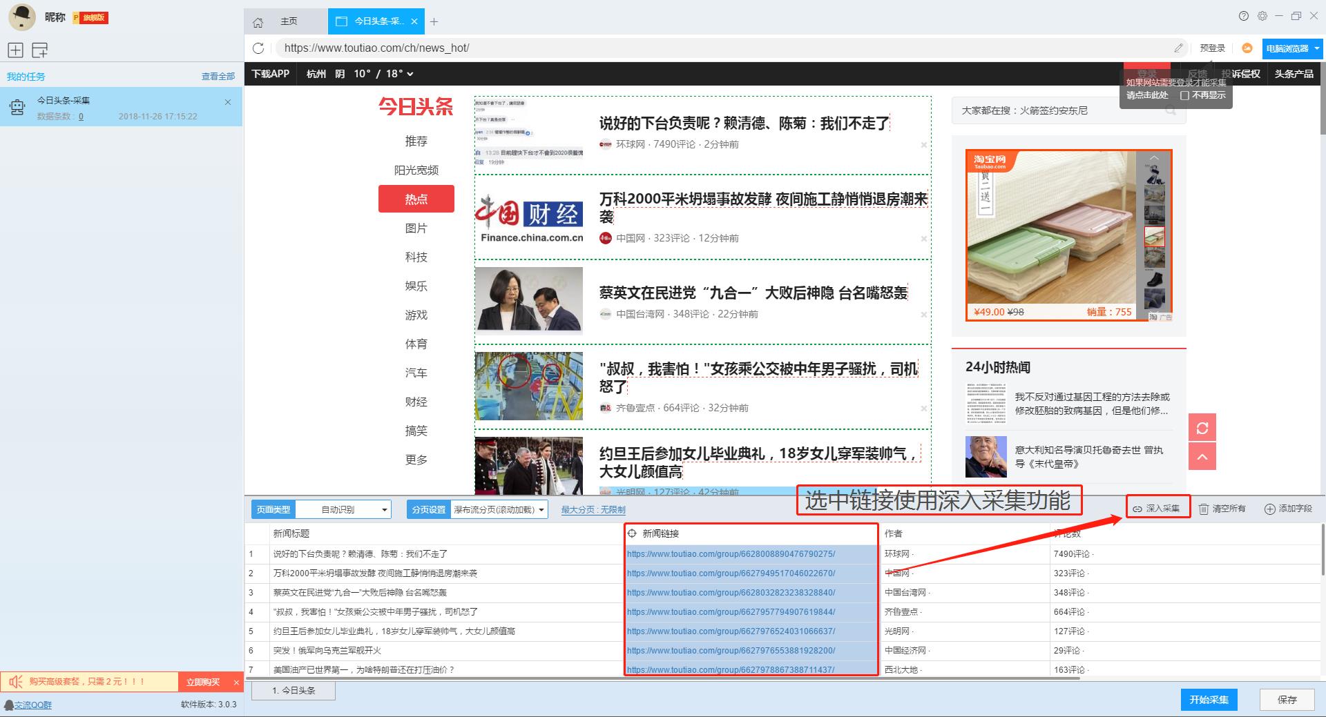This screenshot has height=717, width=1326.
Task: Click the red back-to-top arrow button
Action: pyautogui.click(x=1202, y=456)
